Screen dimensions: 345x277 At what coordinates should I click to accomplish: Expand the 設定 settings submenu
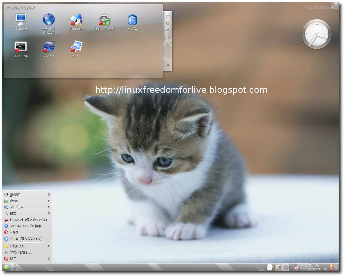click(x=27, y=213)
